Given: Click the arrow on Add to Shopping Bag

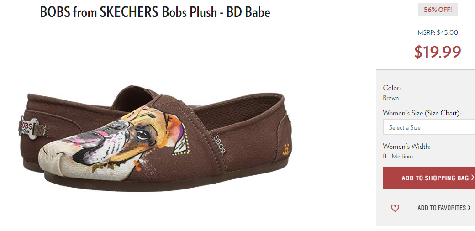Looking at the screenshot, I should 473,178.
